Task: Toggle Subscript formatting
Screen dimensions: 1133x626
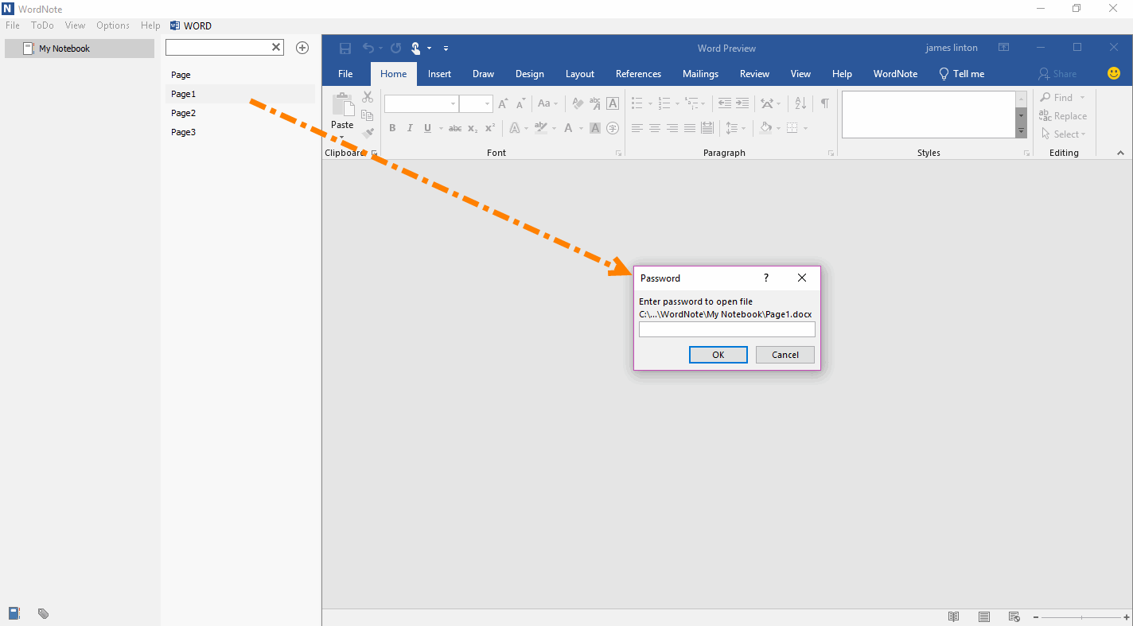Action: pos(473,128)
